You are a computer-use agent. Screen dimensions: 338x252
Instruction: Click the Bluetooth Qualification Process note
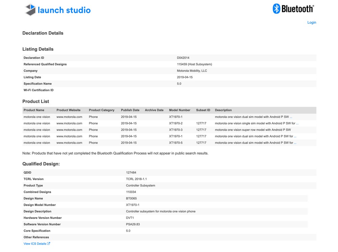pyautogui.click(x=115, y=153)
